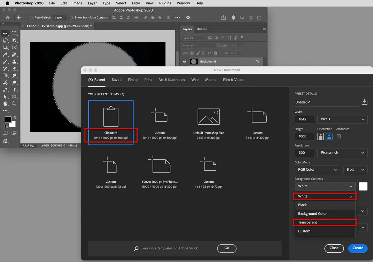Click the Share icon in options bar
The image size is (373, 262).
coord(223,18)
